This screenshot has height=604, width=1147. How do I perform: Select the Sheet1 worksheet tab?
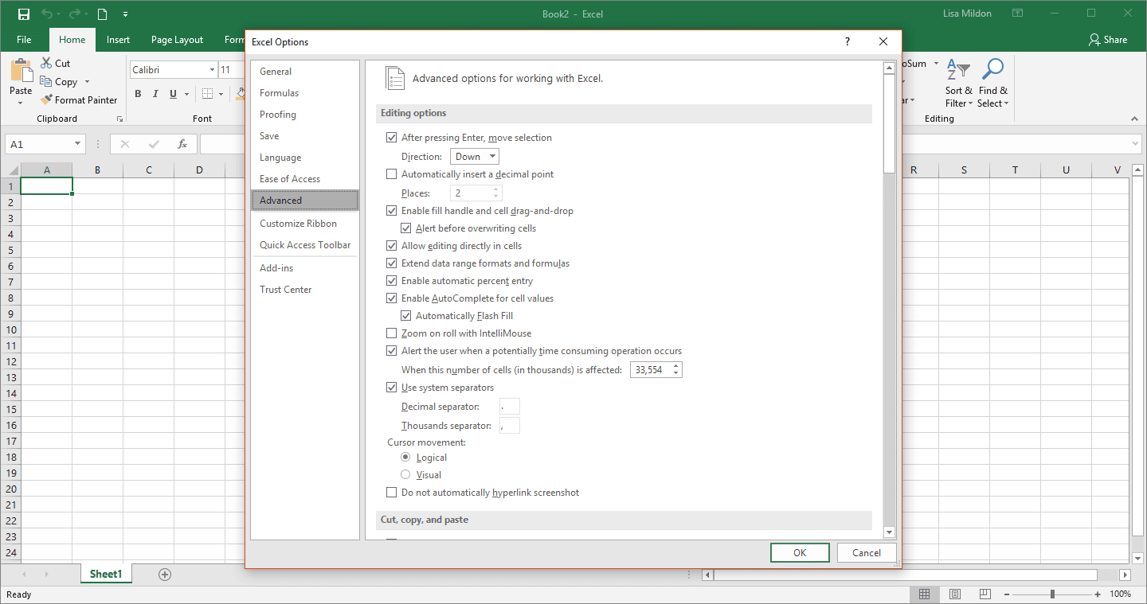[106, 574]
